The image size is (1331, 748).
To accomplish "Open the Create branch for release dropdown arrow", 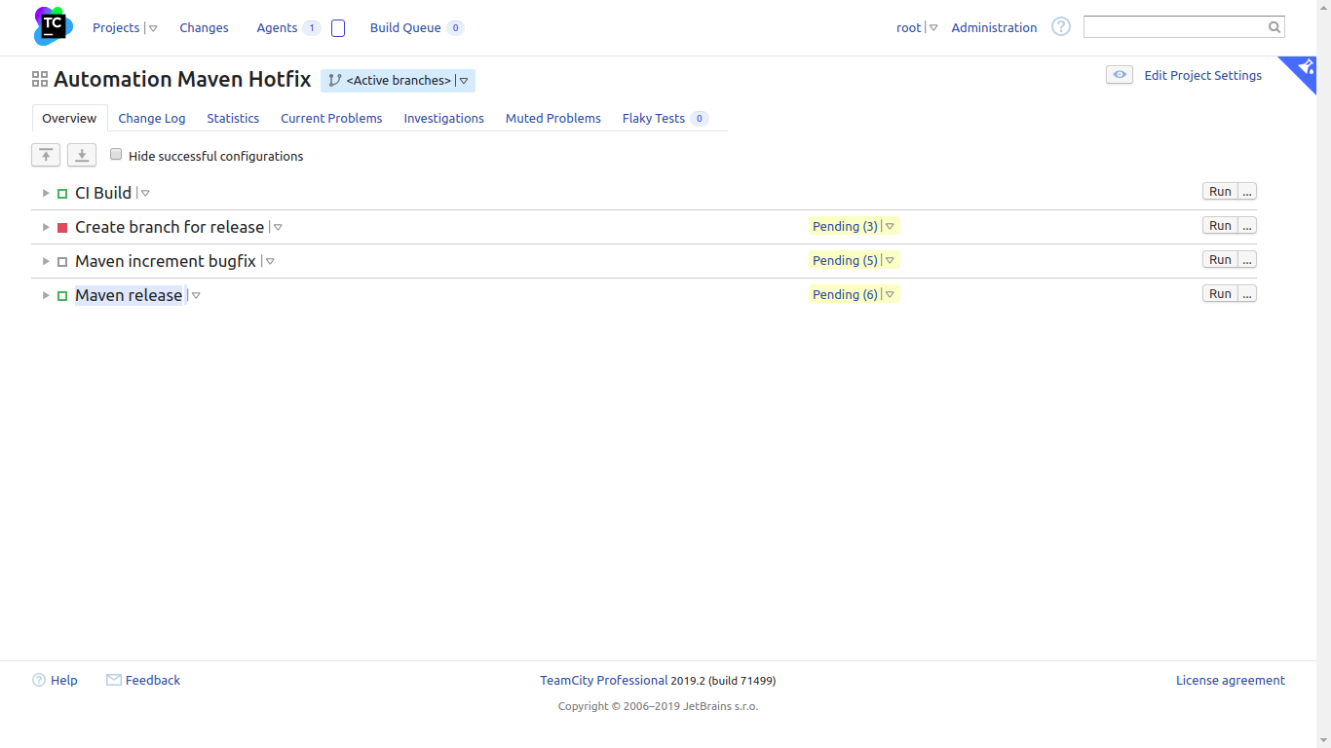I will click(278, 227).
